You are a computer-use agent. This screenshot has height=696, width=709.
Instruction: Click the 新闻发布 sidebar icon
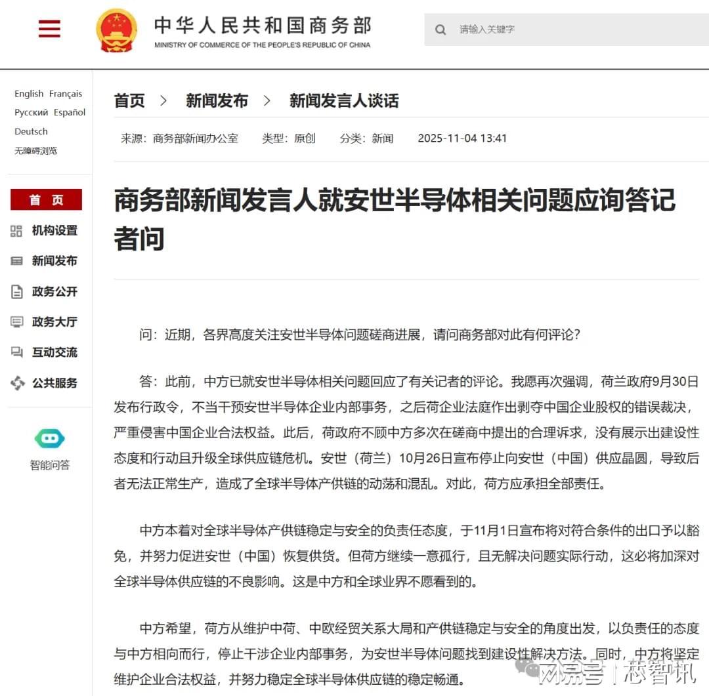coord(17,261)
